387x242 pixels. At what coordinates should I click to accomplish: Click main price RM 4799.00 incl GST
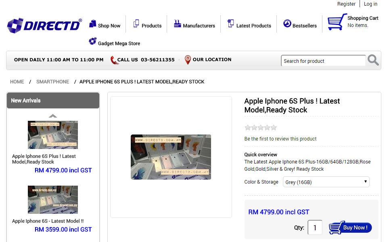(279, 212)
